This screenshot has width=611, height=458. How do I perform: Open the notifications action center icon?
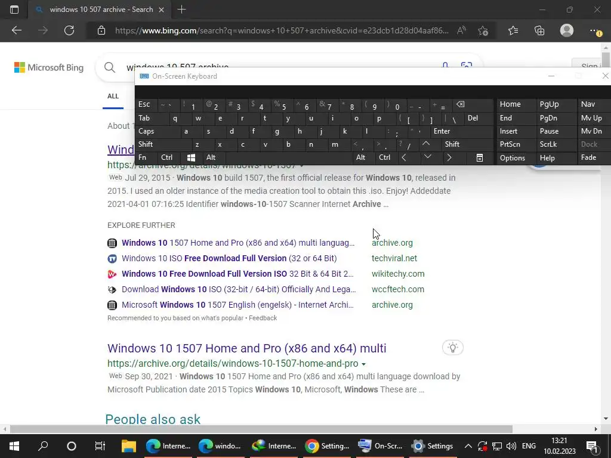coord(593,446)
